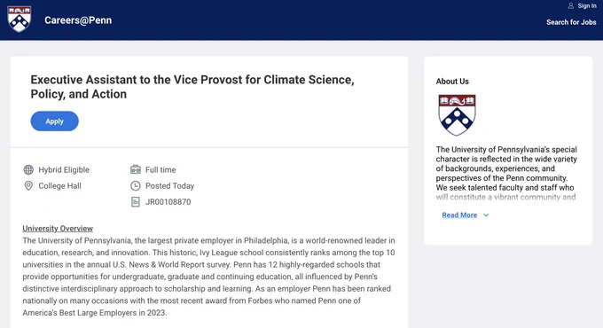This screenshot has width=603, height=328.
Task: Select the job title heading text
Action: click(x=192, y=87)
